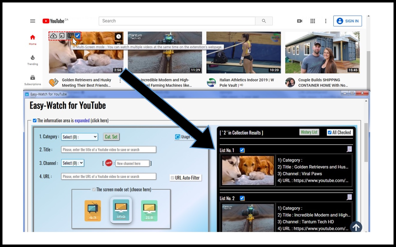Focus the YouTube Search box
This screenshot has width=396, height=247.
177,21
